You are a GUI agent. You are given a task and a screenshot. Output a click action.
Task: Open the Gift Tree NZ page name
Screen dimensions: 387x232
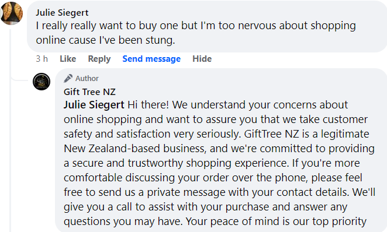[89, 92]
